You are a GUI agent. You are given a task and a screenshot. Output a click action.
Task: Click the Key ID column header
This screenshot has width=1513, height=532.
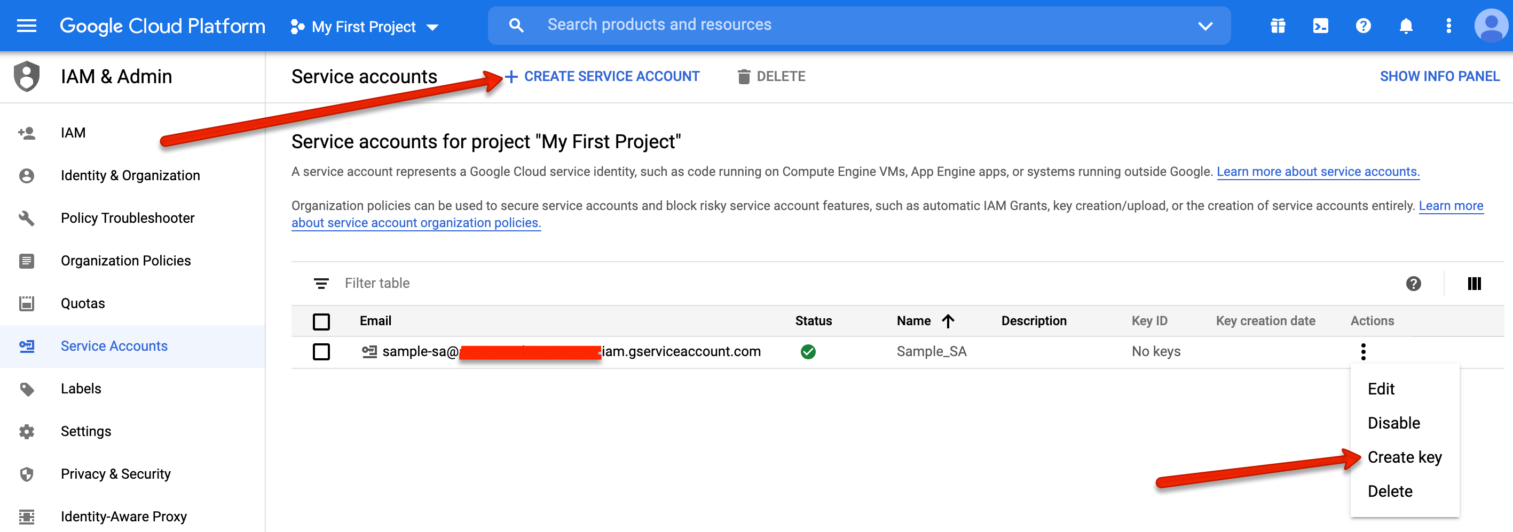tap(1149, 321)
